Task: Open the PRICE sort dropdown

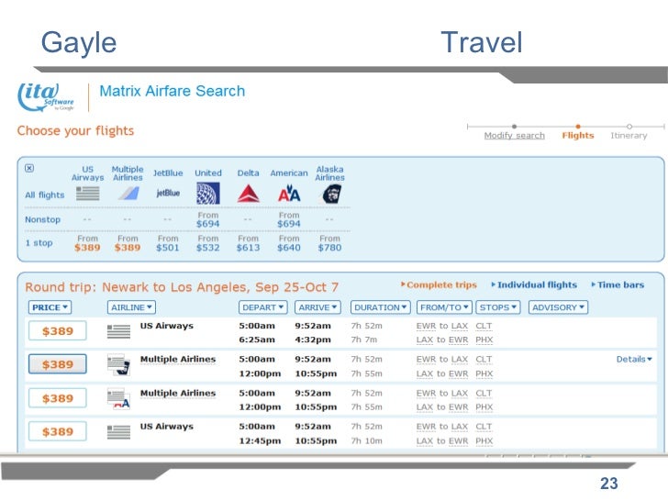Action: point(50,307)
